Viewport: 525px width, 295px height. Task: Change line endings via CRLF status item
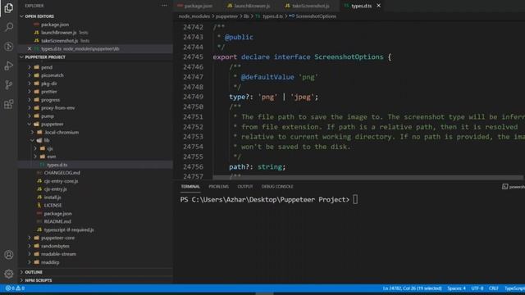(x=494, y=288)
